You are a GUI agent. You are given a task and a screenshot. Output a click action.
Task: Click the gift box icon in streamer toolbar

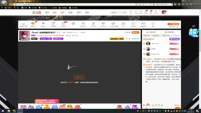(73, 23)
